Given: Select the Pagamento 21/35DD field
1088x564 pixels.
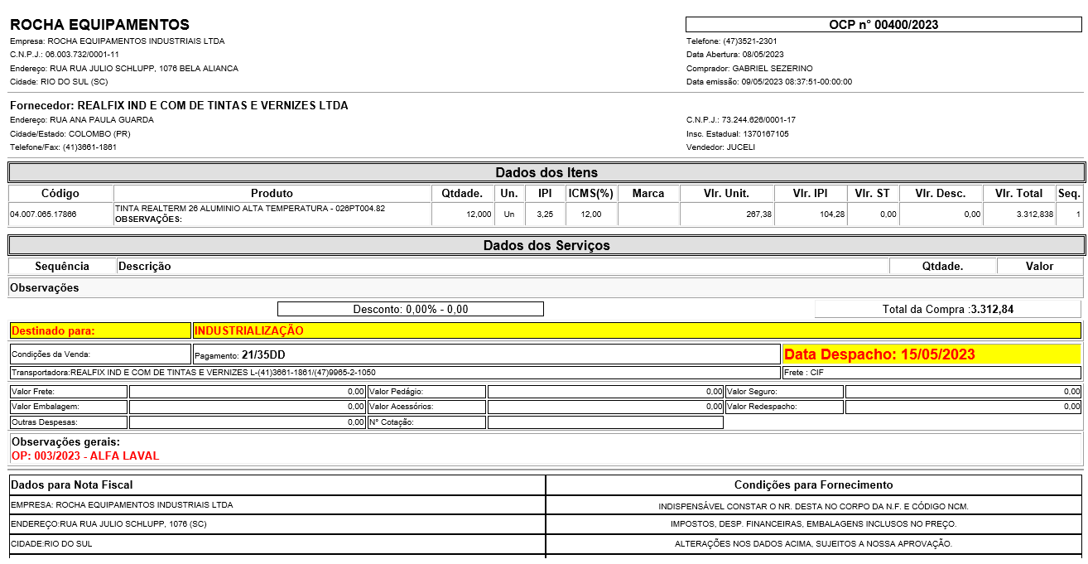Looking at the screenshot, I should pos(486,354).
